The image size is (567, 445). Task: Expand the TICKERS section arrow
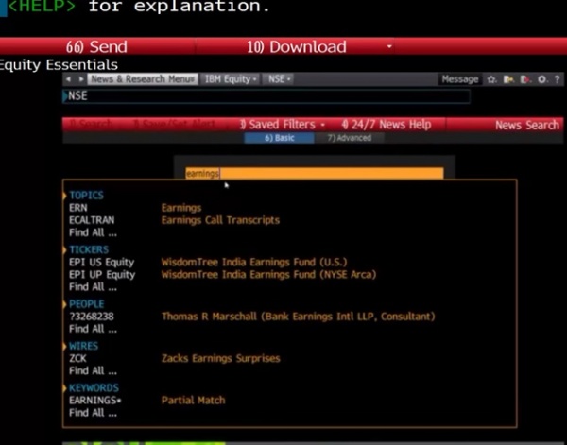pyautogui.click(x=64, y=249)
